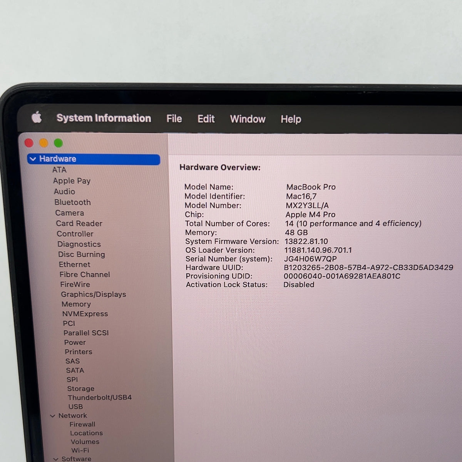Click the model name value MacBook Pro
Screen dimensions: 462x462
pyautogui.click(x=311, y=187)
